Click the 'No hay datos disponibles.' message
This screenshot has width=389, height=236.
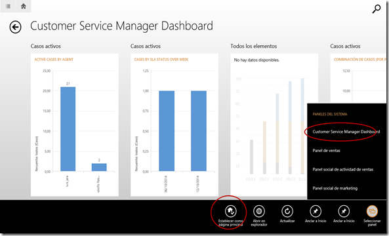pos(256,60)
